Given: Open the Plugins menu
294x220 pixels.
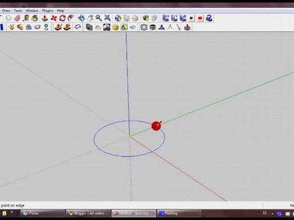Looking at the screenshot, I should coord(47,11).
